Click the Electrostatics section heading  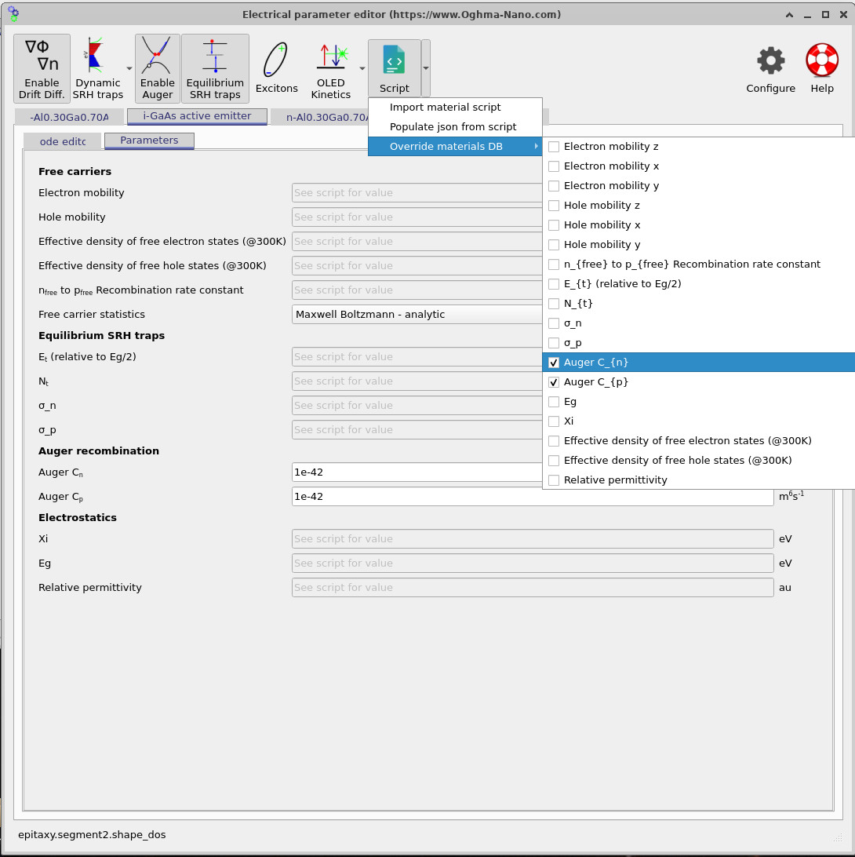(78, 518)
